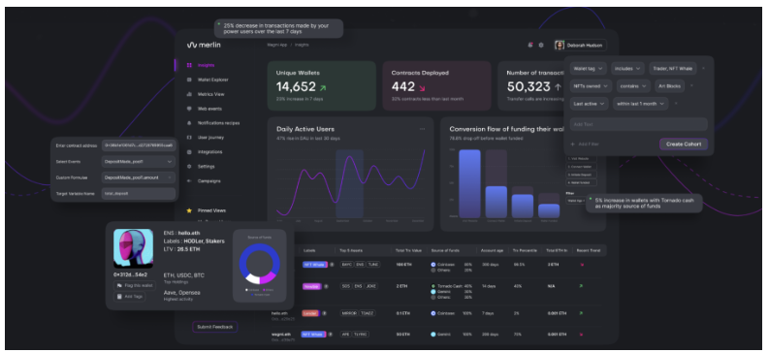Click the Notifications recipes bell icon
Screen dimensions: 769x353
point(189,123)
